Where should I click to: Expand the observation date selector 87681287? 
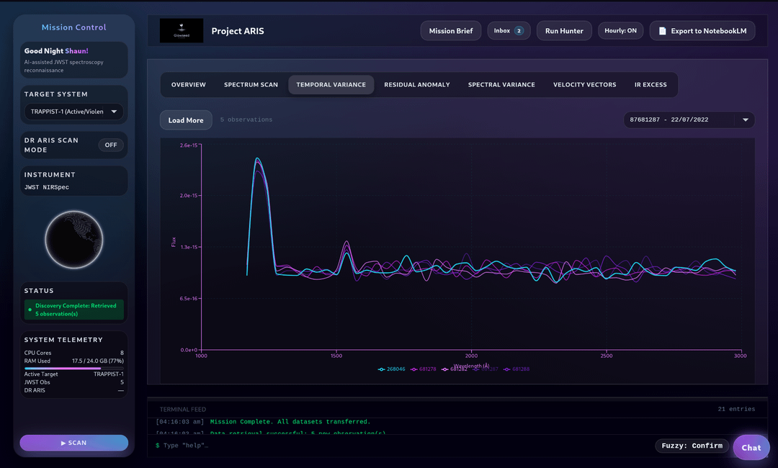point(689,120)
